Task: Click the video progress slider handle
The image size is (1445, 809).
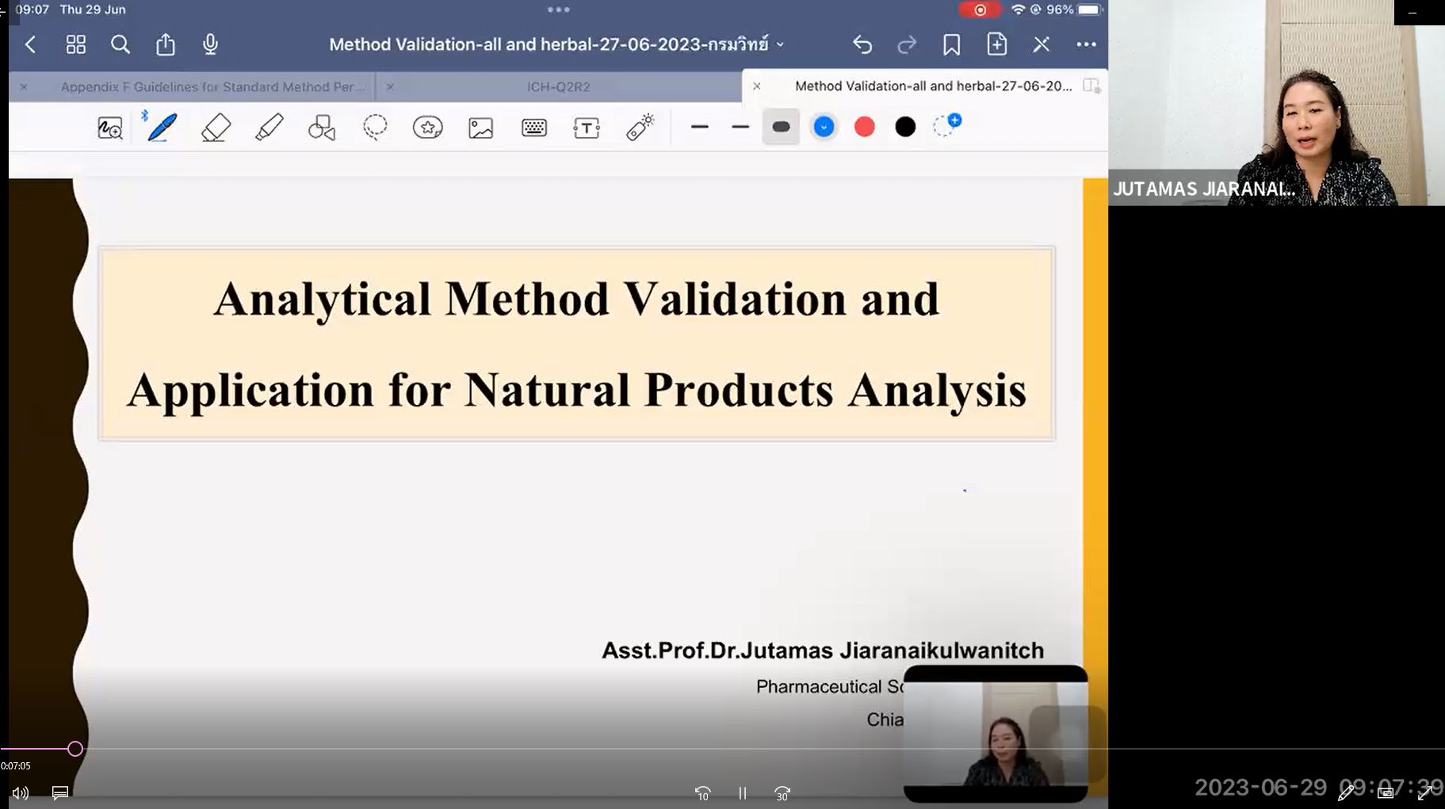Action: point(75,749)
